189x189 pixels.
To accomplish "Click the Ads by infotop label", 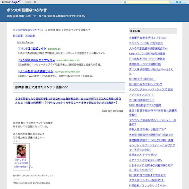I will click(x=112, y=111).
